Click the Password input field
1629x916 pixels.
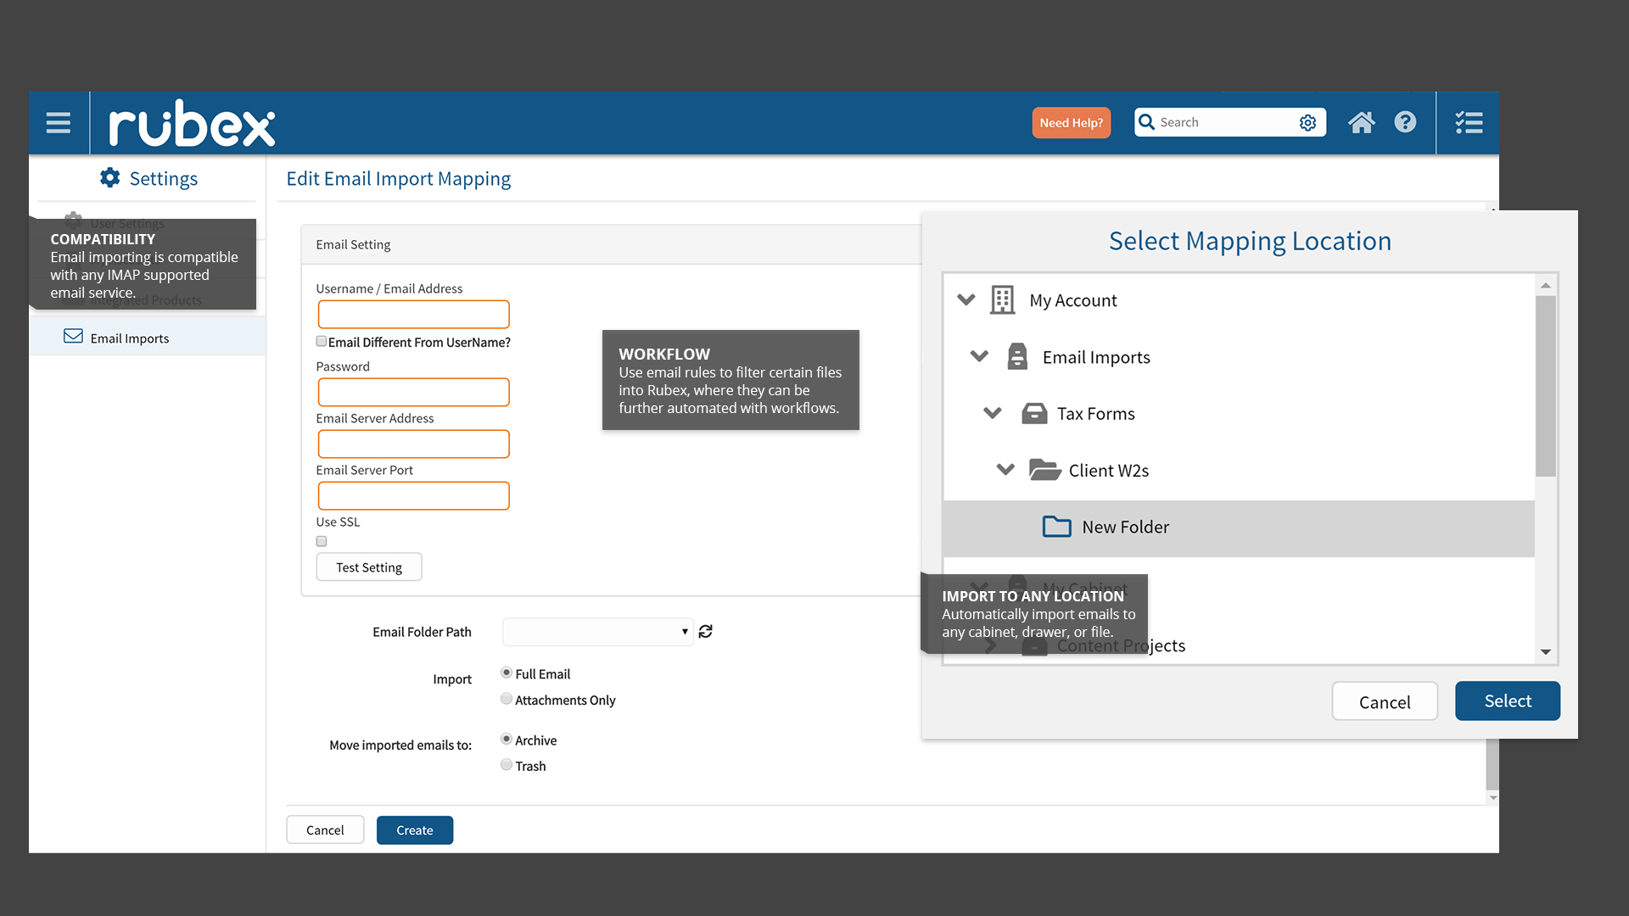point(414,393)
